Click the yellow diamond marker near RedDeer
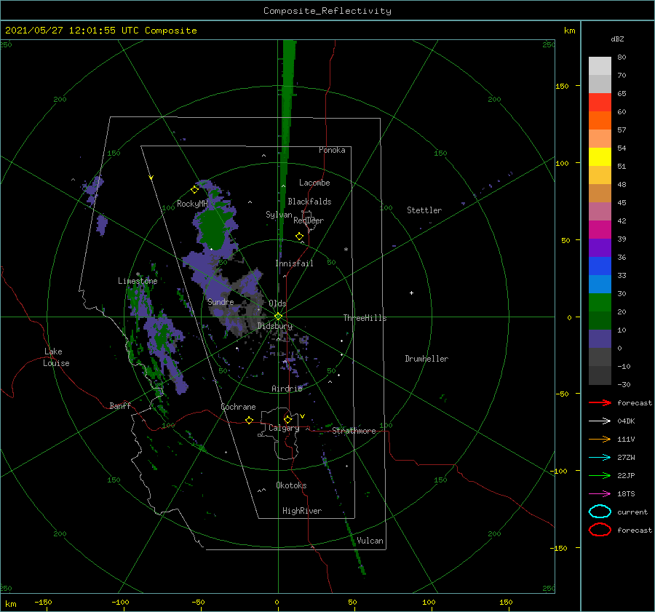 tap(299, 237)
